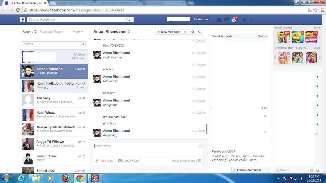
Task: Show next games with Your Games arrow
Action: pyautogui.click(x=320, y=37)
